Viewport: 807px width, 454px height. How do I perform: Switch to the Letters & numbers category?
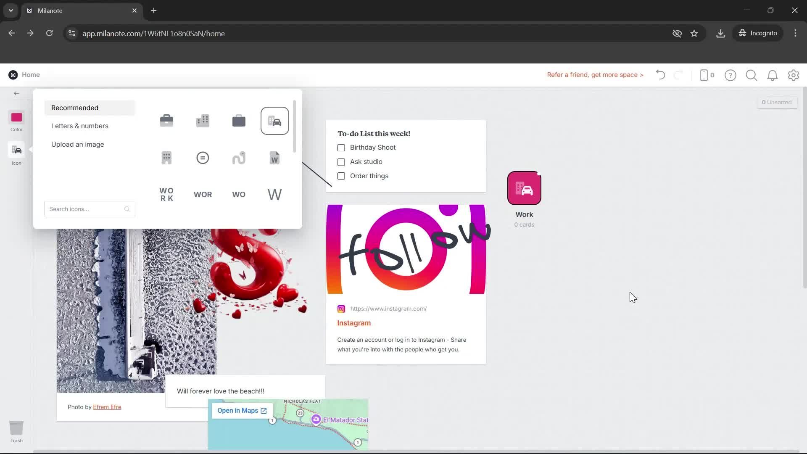point(79,126)
